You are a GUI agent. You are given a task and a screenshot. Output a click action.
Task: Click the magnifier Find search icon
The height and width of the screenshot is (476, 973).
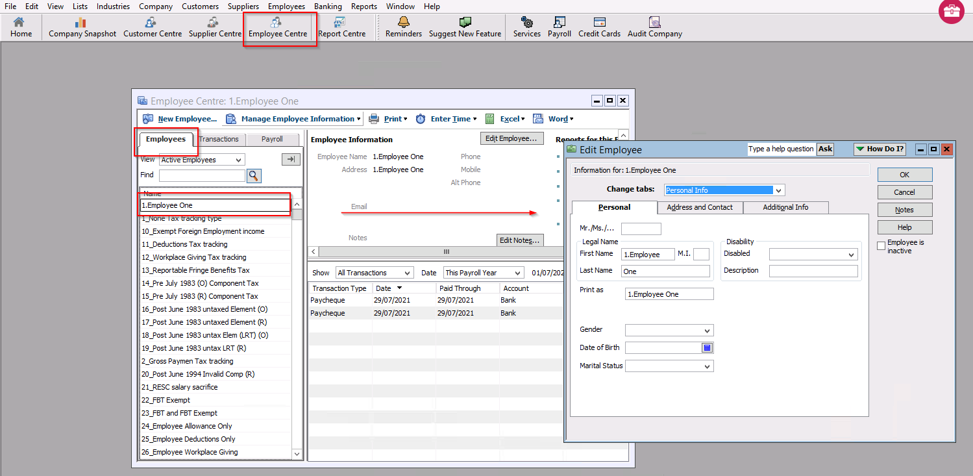coord(253,175)
